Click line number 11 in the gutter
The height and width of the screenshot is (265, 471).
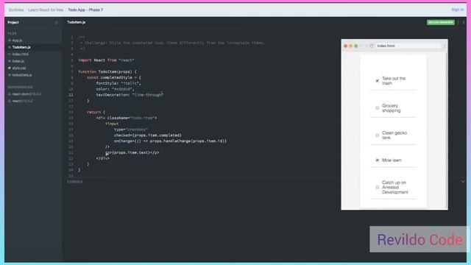pos(71,95)
